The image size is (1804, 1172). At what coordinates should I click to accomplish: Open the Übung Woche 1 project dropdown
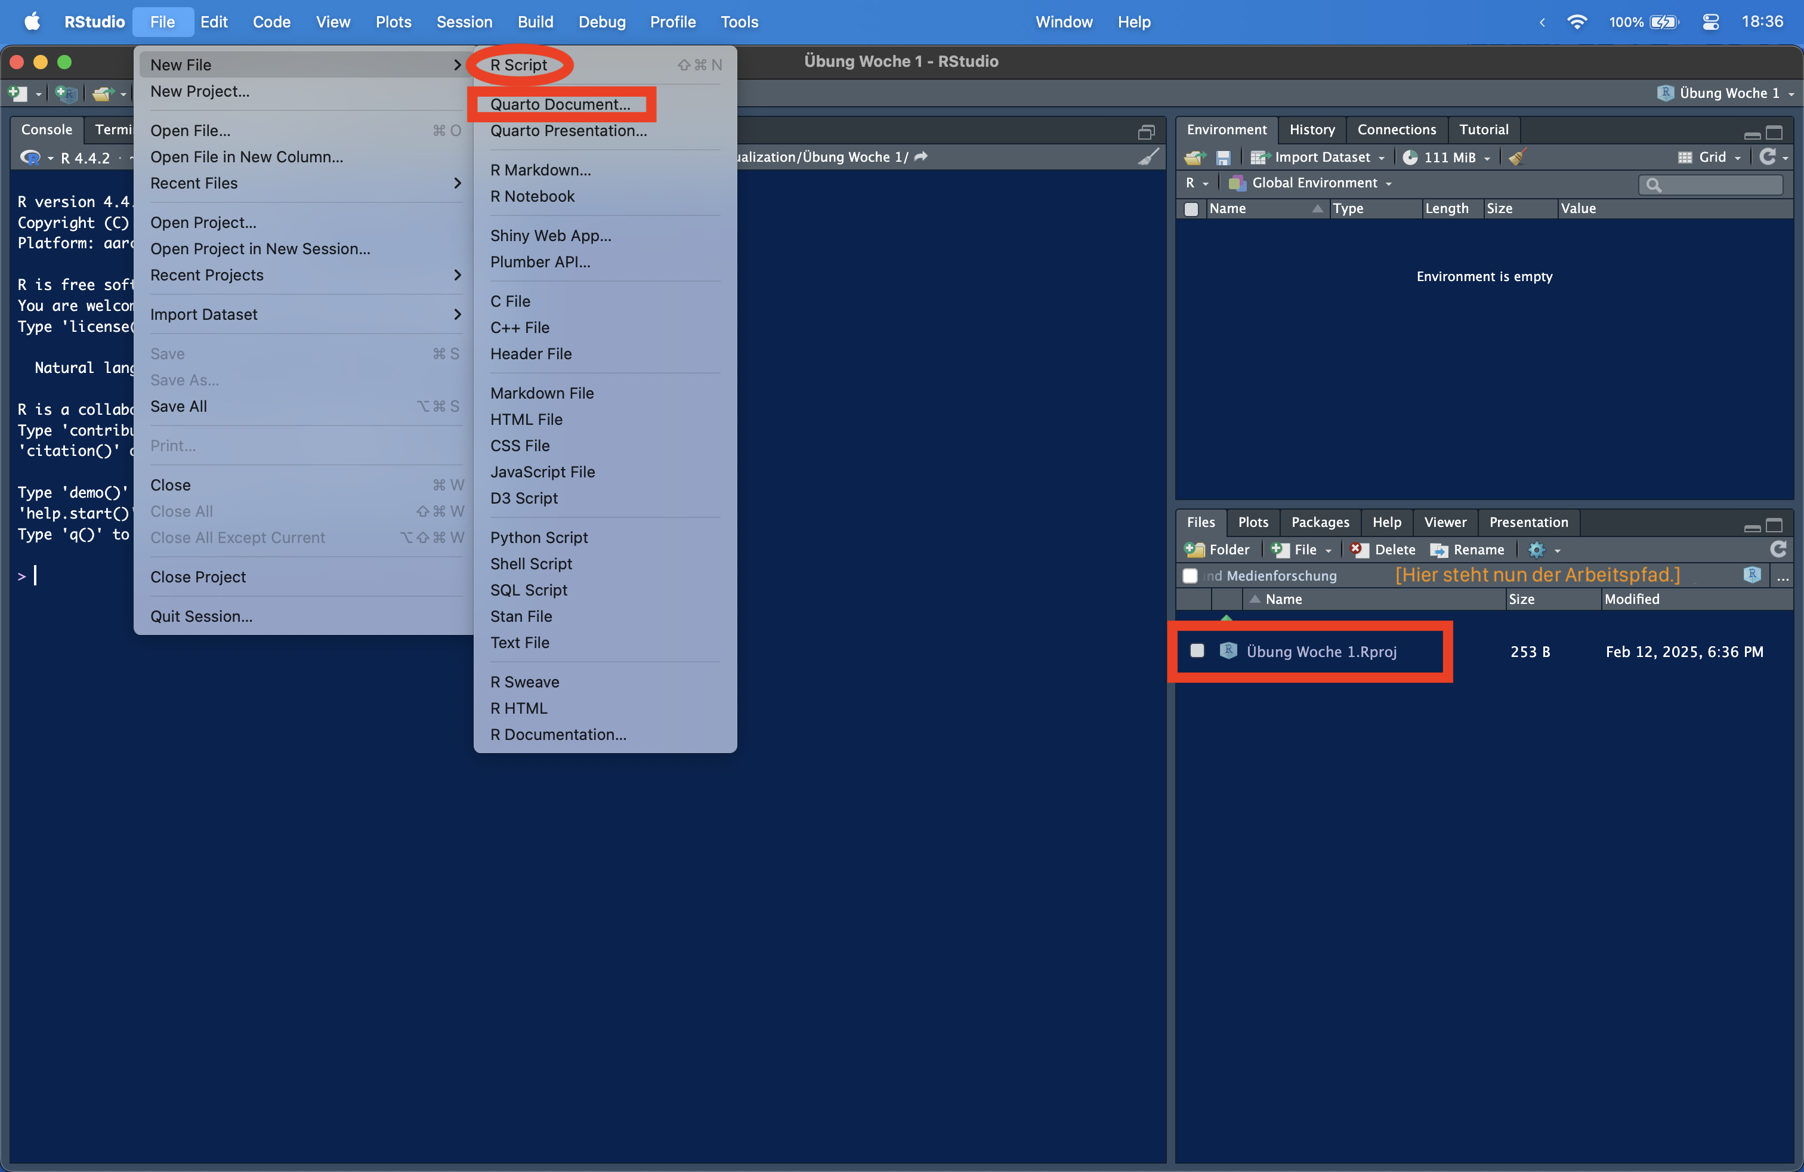point(1791,94)
